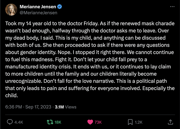180x129 pixels.
Task: Toggle the green retweet arrows icon
Action: tap(48, 122)
